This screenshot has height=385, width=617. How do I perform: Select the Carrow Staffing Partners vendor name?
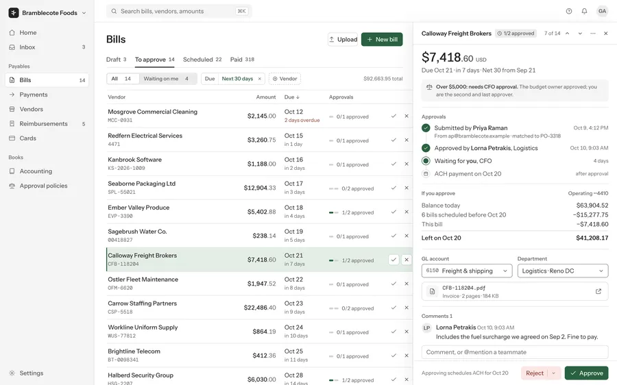pyautogui.click(x=143, y=303)
